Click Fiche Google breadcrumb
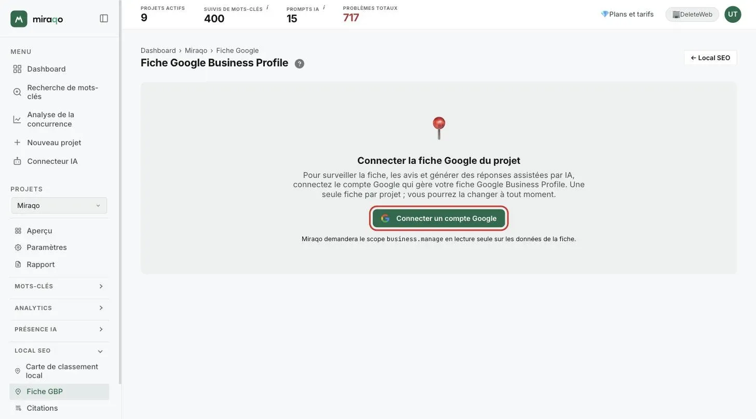756x419 pixels. (237, 50)
